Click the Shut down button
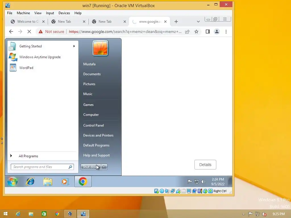This screenshot has height=218, width=291. 91,167
